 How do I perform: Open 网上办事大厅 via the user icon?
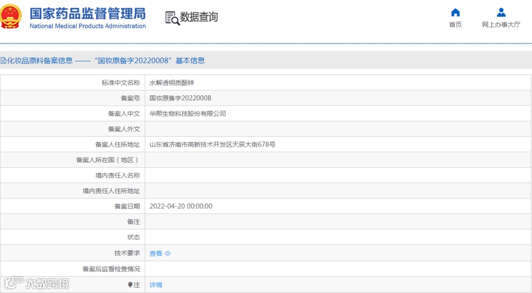click(501, 12)
